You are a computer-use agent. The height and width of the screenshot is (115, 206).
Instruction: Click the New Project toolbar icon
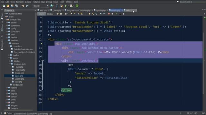[8, 6]
